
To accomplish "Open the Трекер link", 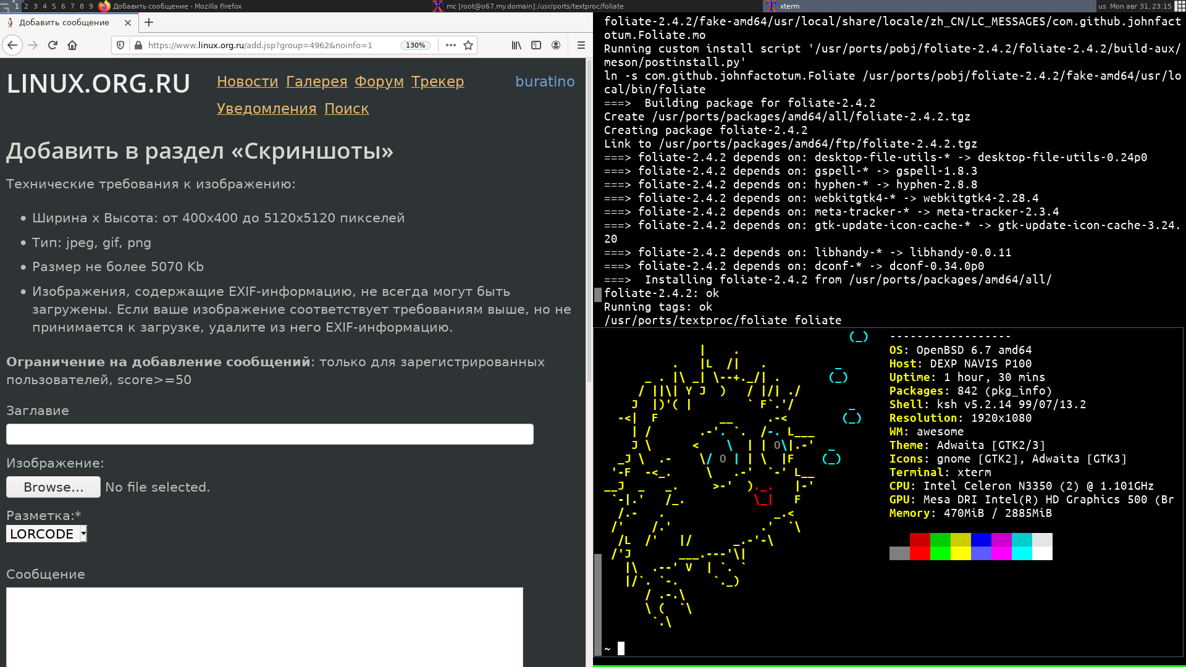I will (x=437, y=82).
